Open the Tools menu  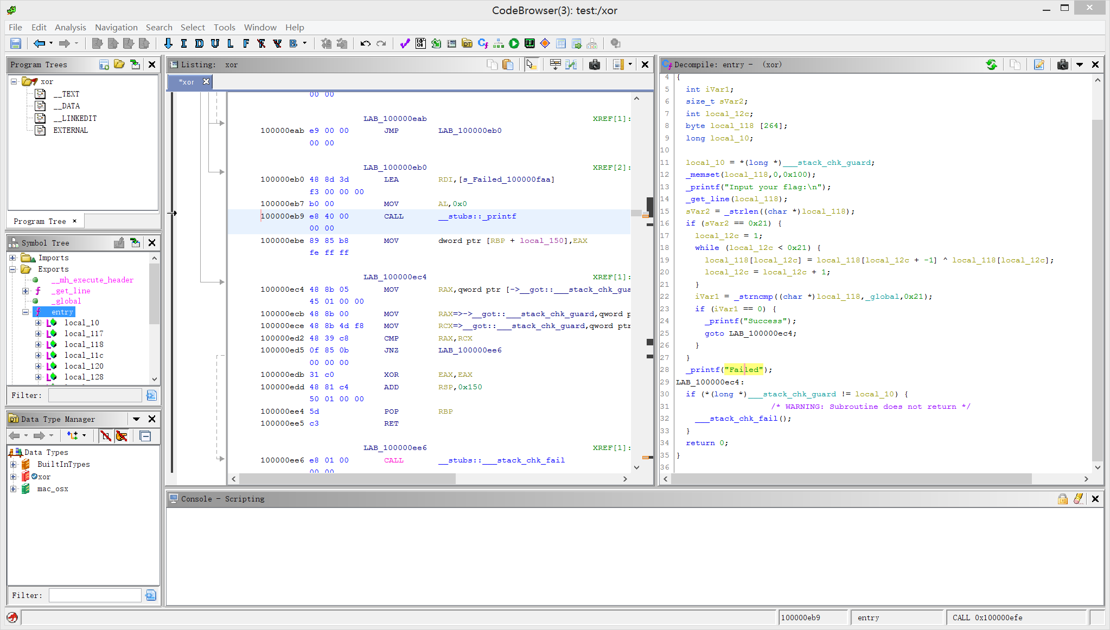tap(224, 27)
